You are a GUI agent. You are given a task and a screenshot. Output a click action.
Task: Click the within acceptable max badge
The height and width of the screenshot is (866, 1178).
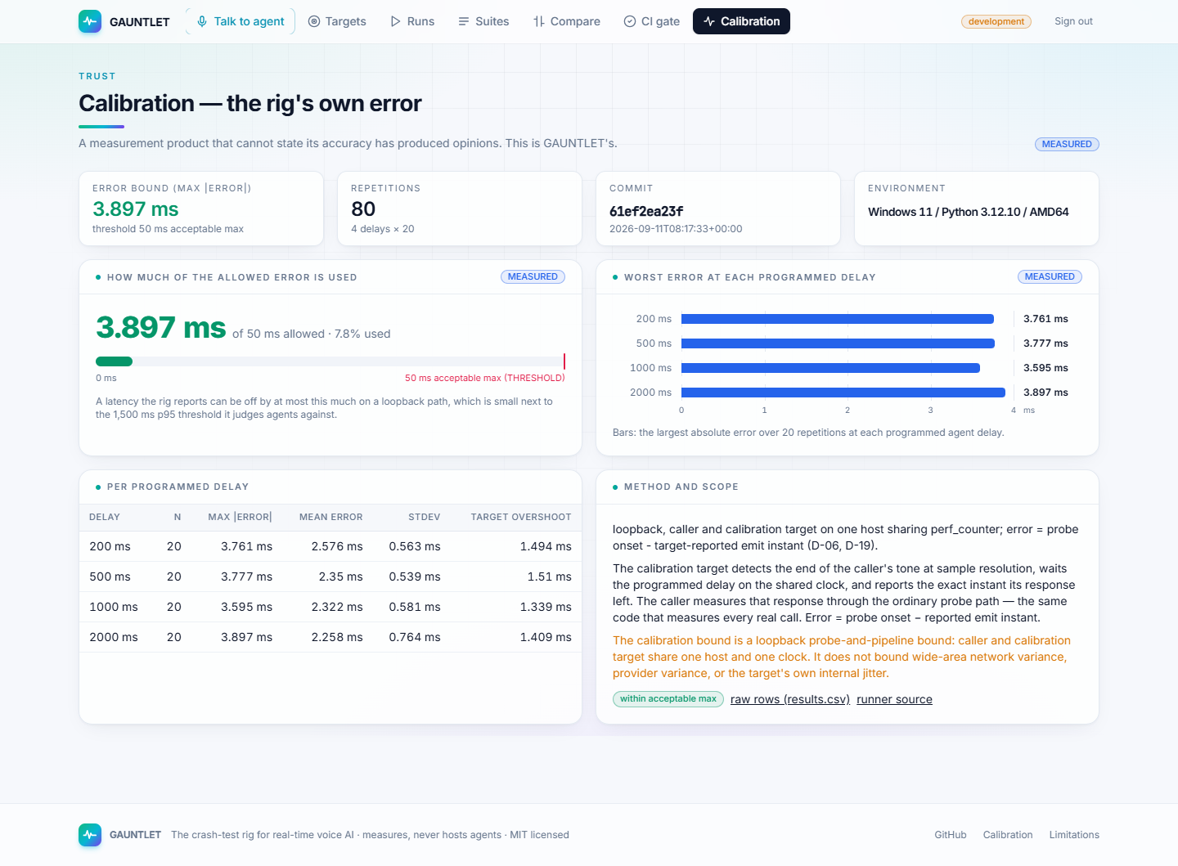pos(668,699)
